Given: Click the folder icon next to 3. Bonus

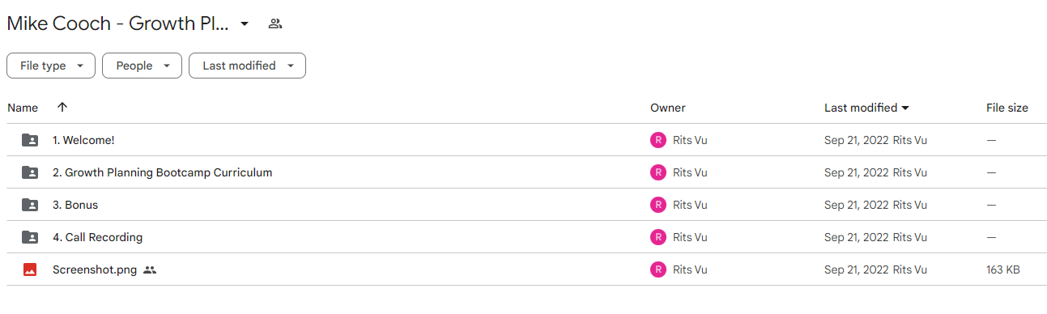Looking at the screenshot, I should tap(30, 205).
